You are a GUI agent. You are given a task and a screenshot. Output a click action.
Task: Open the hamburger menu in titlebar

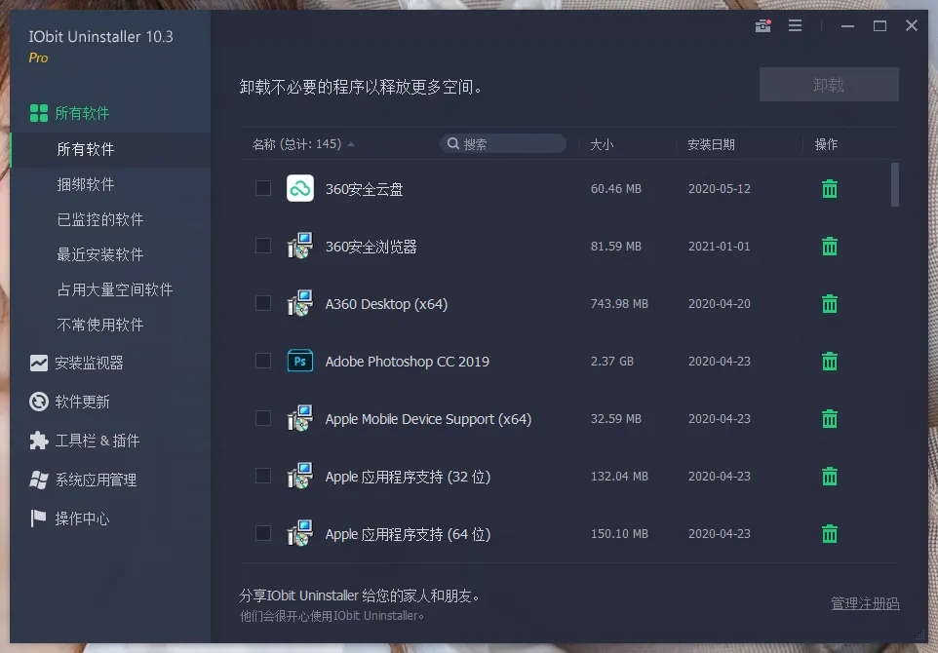point(796,25)
